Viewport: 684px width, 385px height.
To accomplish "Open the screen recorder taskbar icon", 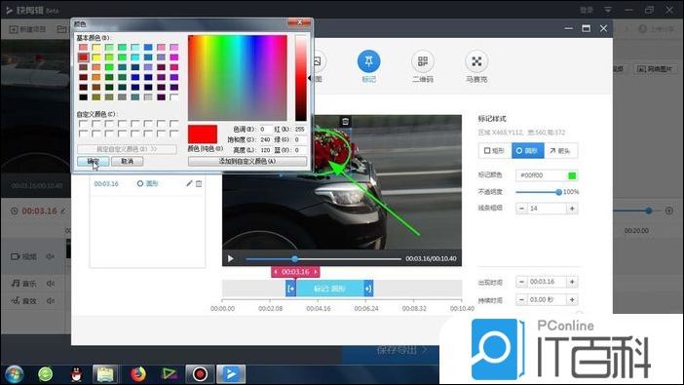I will pyautogui.click(x=200, y=374).
